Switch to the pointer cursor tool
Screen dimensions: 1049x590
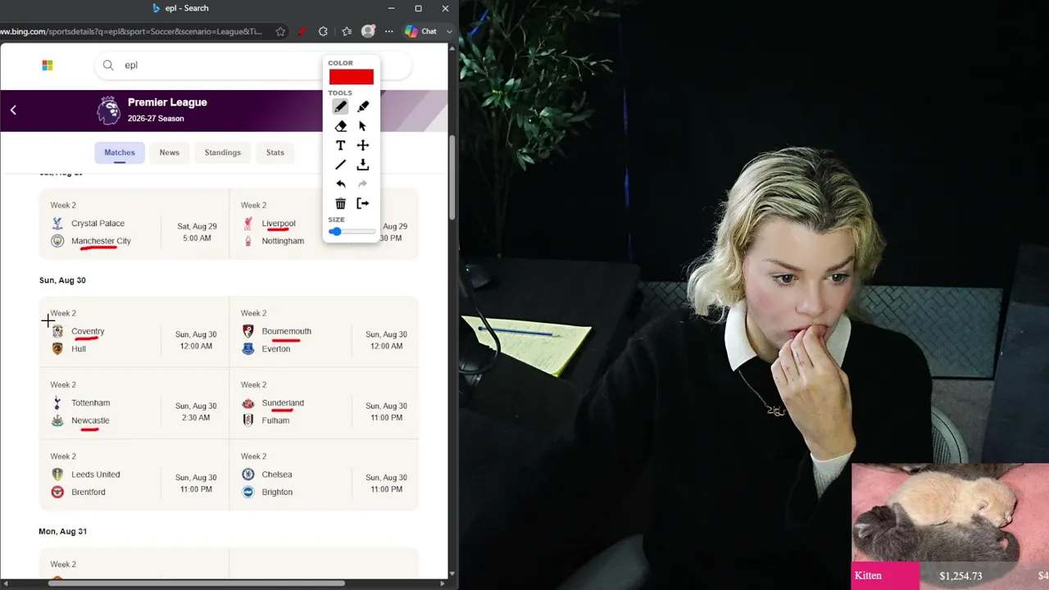[363, 126]
